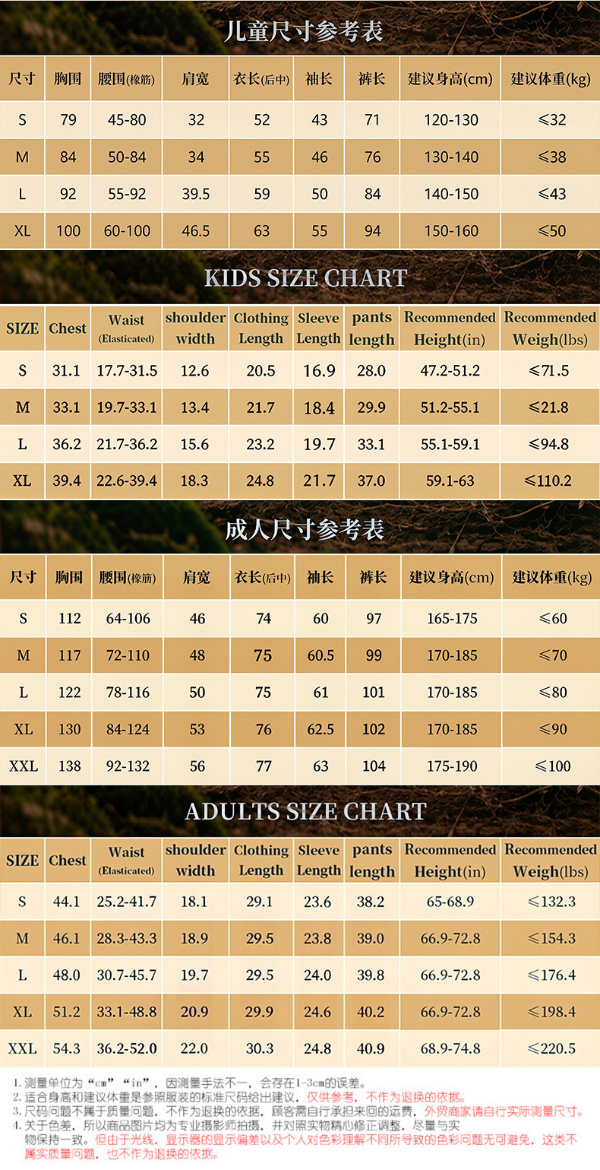Image resolution: width=600 pixels, height=1170 pixels.
Task: Select the KIDS SIZE CHART title
Action: click(x=305, y=278)
